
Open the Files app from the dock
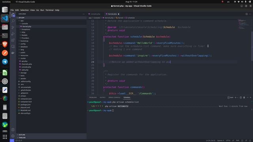tap(5, 27)
